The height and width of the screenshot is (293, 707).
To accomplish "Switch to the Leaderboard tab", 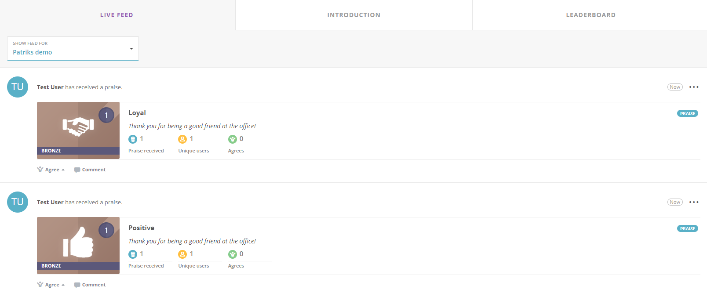I will tap(590, 15).
